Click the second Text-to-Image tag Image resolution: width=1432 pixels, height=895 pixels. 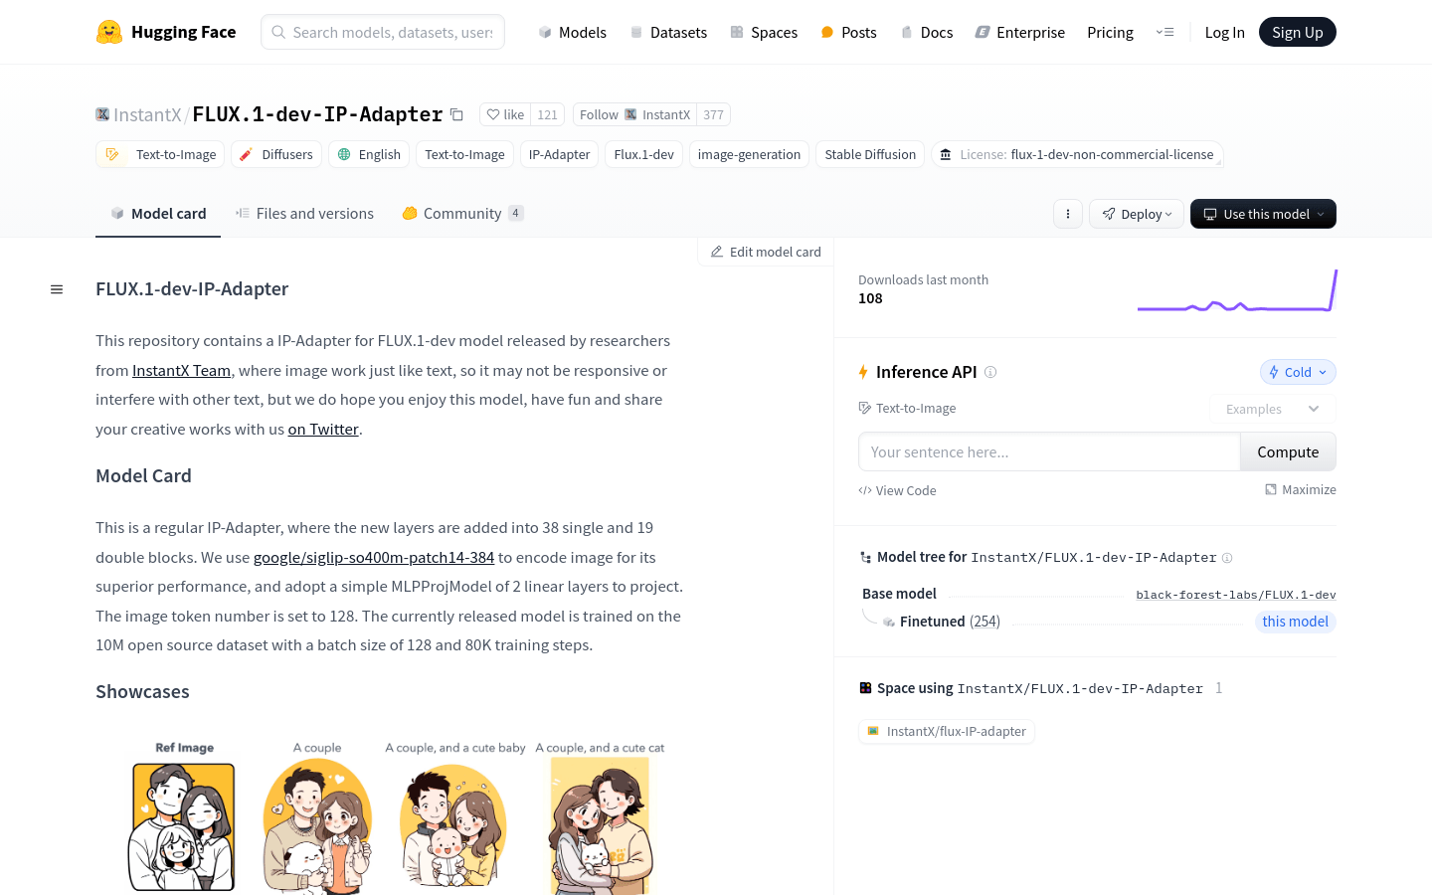click(x=464, y=154)
